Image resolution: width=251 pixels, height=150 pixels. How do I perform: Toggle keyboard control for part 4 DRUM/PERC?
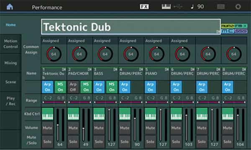tap(125, 114)
